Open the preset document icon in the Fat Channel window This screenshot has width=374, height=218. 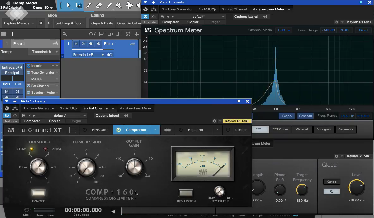(x=23, y=116)
